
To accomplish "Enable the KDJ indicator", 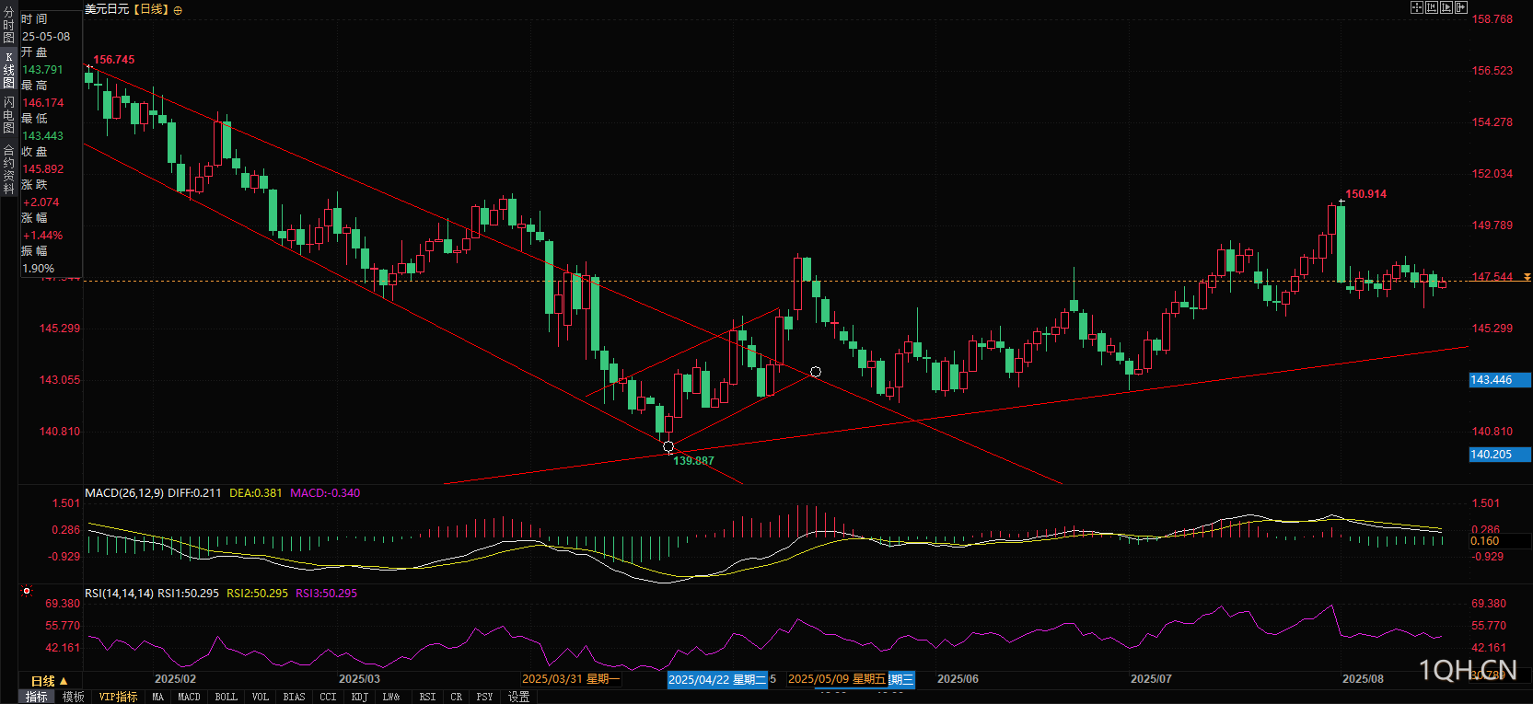I will (359, 697).
